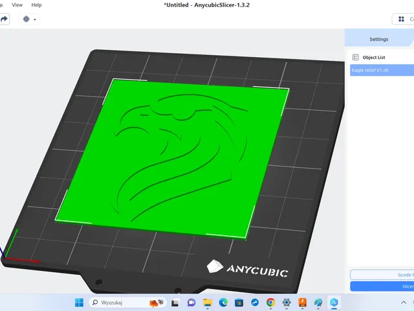
Task: Launch Microsoft Edge from the taskbar
Action: (x=223, y=303)
